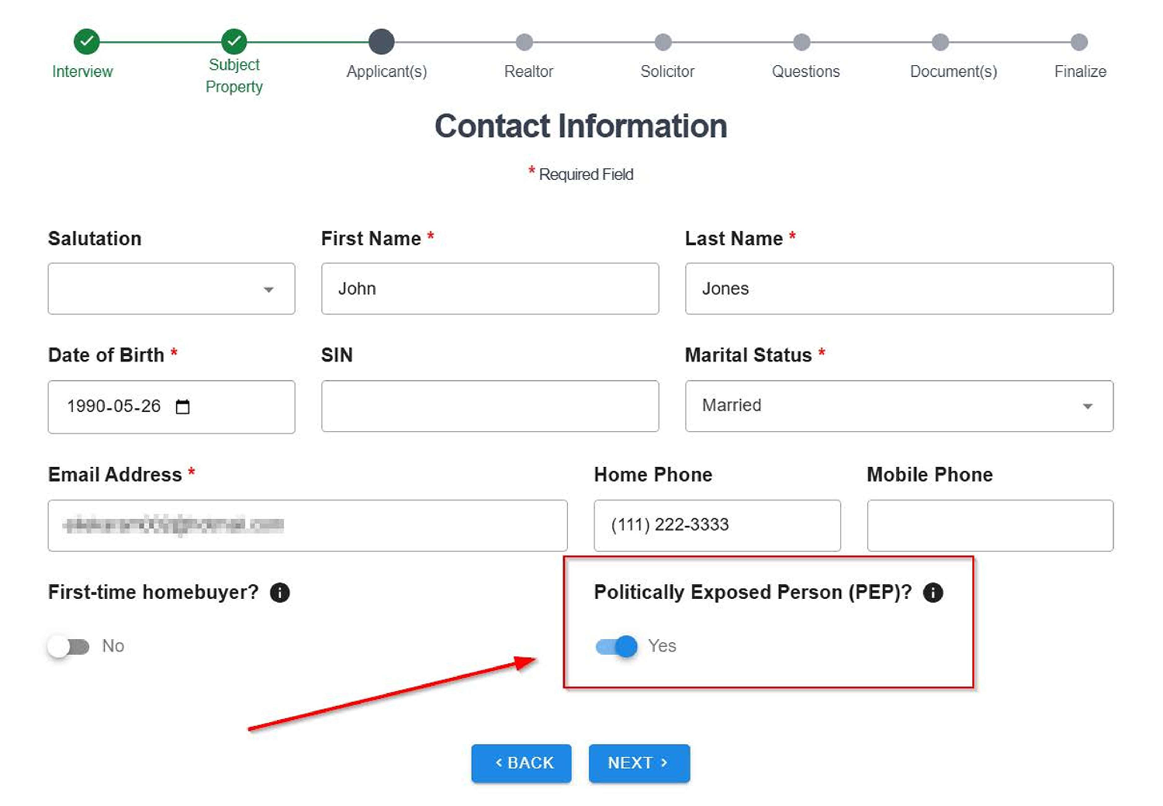Click the Politically Exposed Person info icon

(933, 593)
